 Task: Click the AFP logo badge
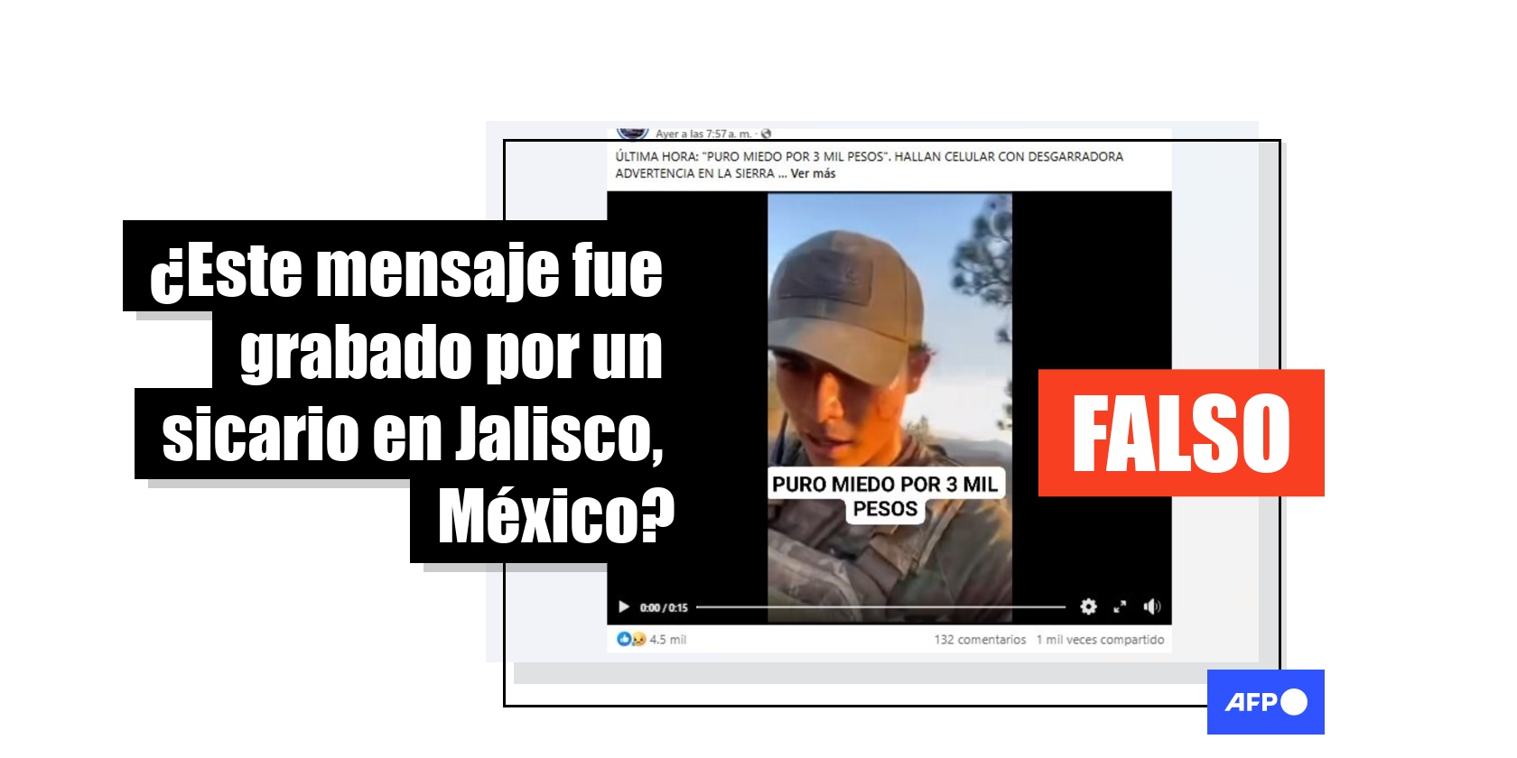[x=1265, y=702]
